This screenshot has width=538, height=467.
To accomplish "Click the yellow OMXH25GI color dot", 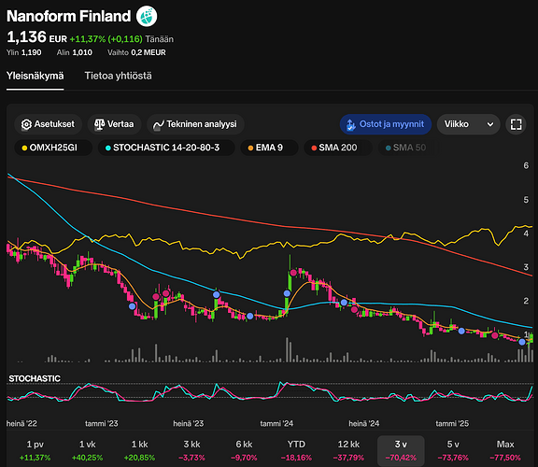I will [24, 148].
